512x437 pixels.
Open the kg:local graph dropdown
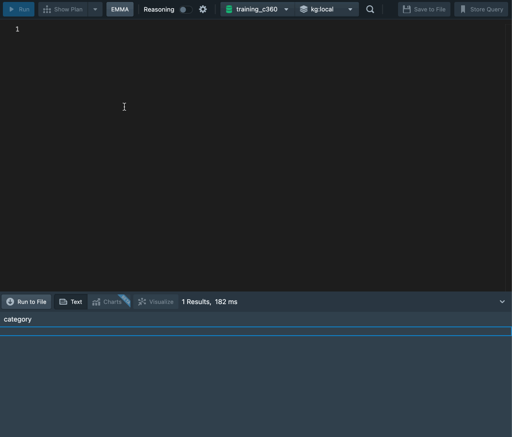click(x=350, y=9)
